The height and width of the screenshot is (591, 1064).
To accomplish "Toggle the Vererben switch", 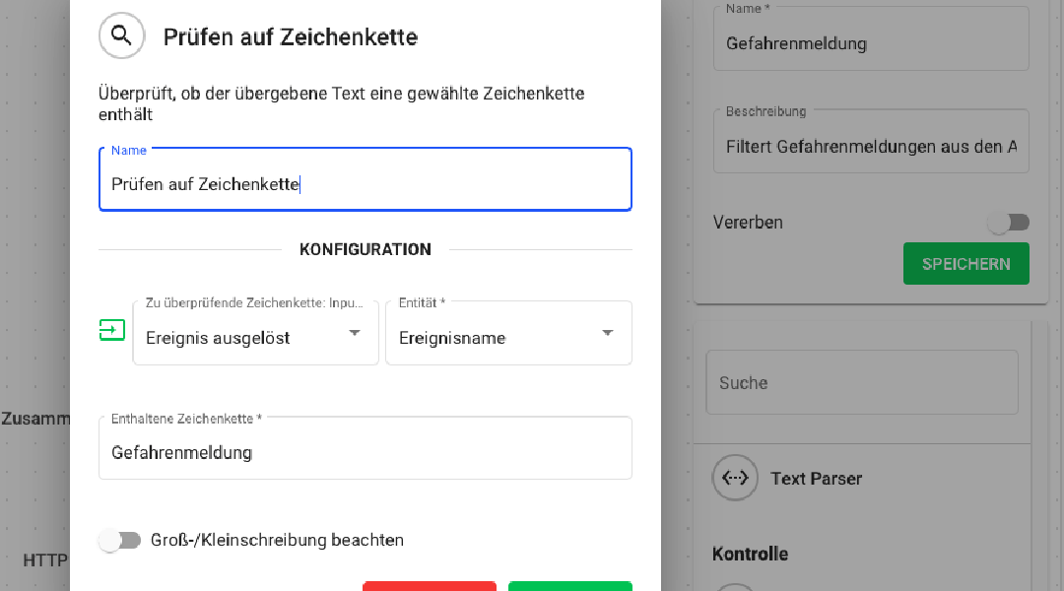I will 1008,223.
